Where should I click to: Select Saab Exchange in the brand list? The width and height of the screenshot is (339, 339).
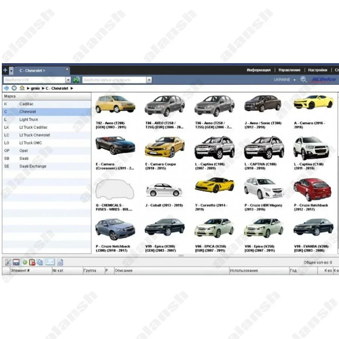click(x=46, y=166)
